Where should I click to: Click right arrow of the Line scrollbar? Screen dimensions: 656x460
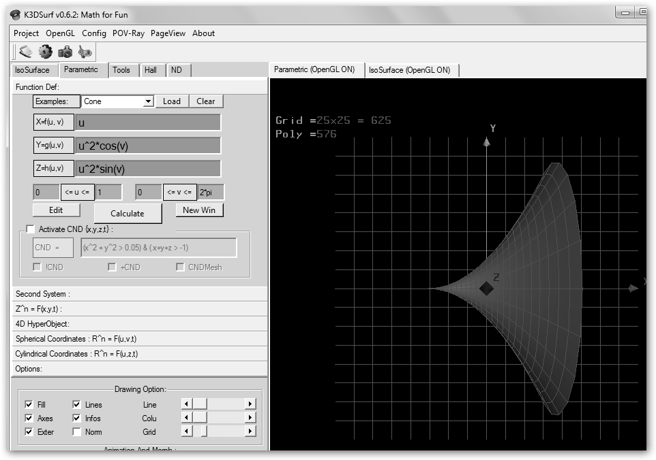coord(250,404)
